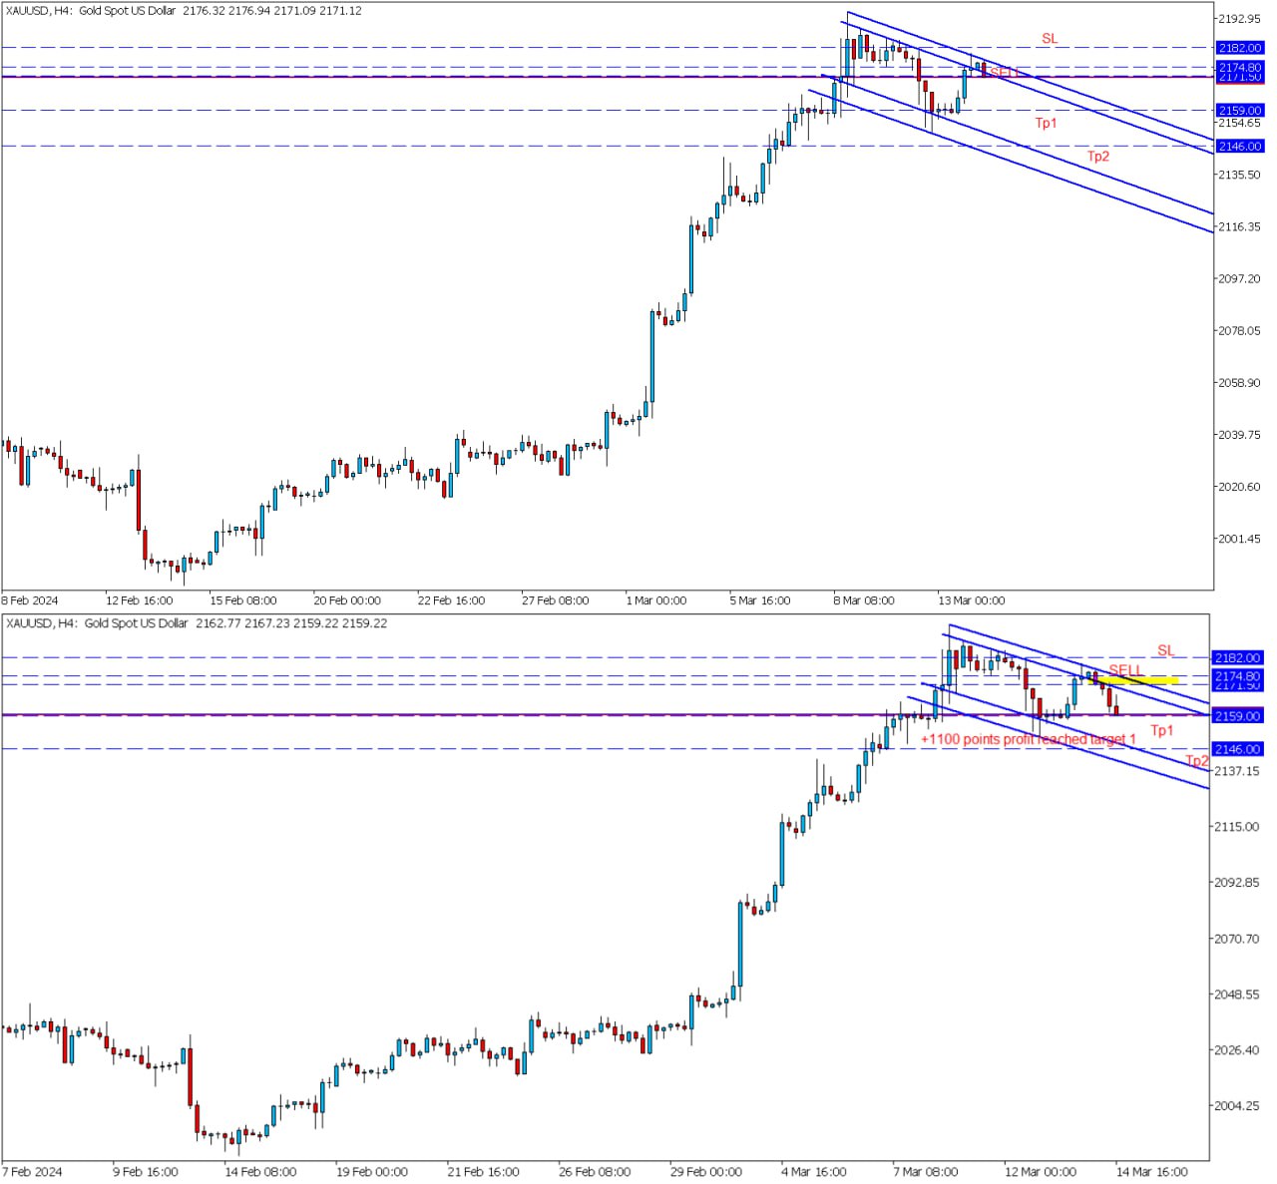Screen dimensions: 1277x1184
Task: Click the 2058.90 price axis value
Action: click(x=1239, y=382)
